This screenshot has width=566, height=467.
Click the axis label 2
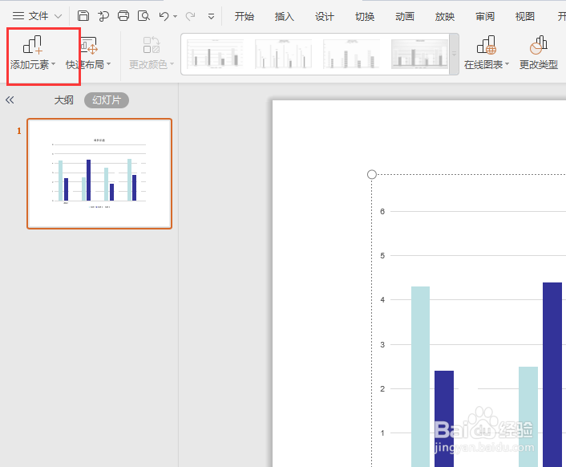[x=382, y=388]
